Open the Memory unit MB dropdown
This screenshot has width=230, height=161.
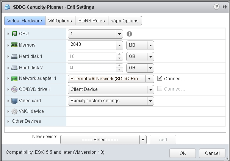(x=140, y=45)
